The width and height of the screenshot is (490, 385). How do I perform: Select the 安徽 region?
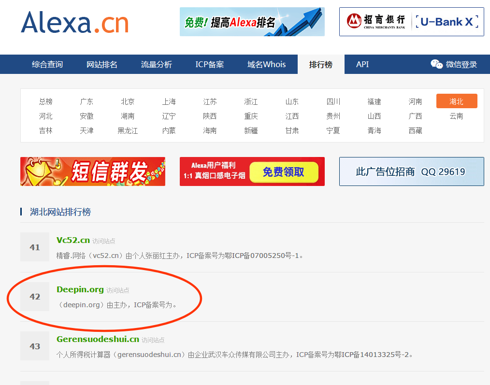pyautogui.click(x=86, y=116)
